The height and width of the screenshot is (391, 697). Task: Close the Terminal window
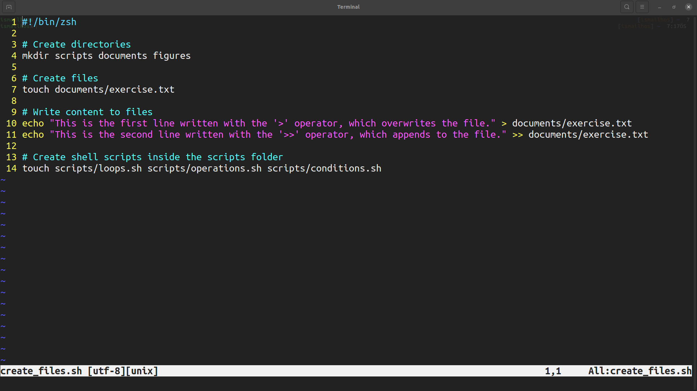688,7
